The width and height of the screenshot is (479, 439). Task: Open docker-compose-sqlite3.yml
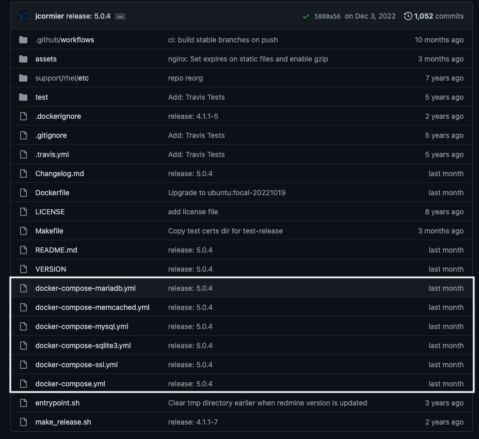pos(83,346)
